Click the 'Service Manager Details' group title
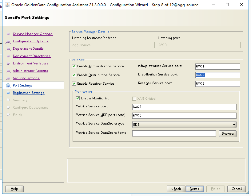Image resolution: width=251 pixels, height=196 pixels. point(90,32)
